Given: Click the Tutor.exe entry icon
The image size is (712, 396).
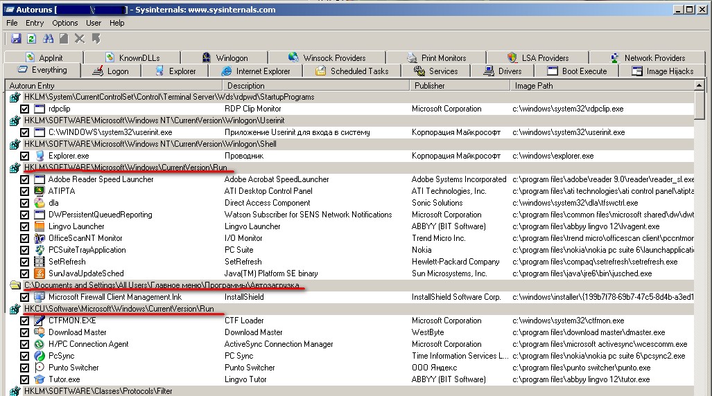Looking at the screenshot, I should coord(40,379).
